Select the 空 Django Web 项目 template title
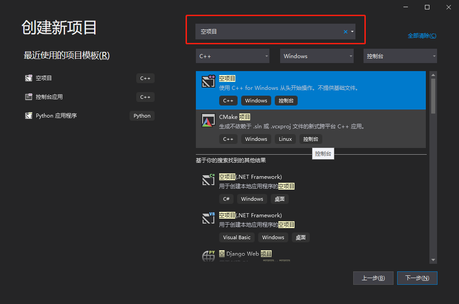This screenshot has height=304, width=459. click(245, 254)
